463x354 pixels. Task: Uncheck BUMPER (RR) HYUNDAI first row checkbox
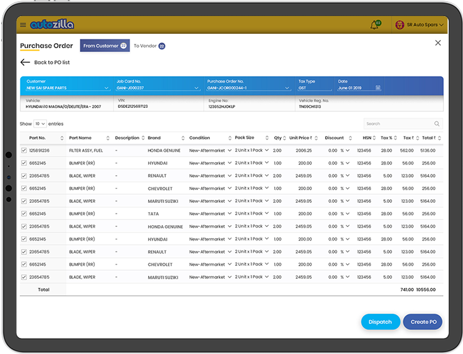point(24,163)
